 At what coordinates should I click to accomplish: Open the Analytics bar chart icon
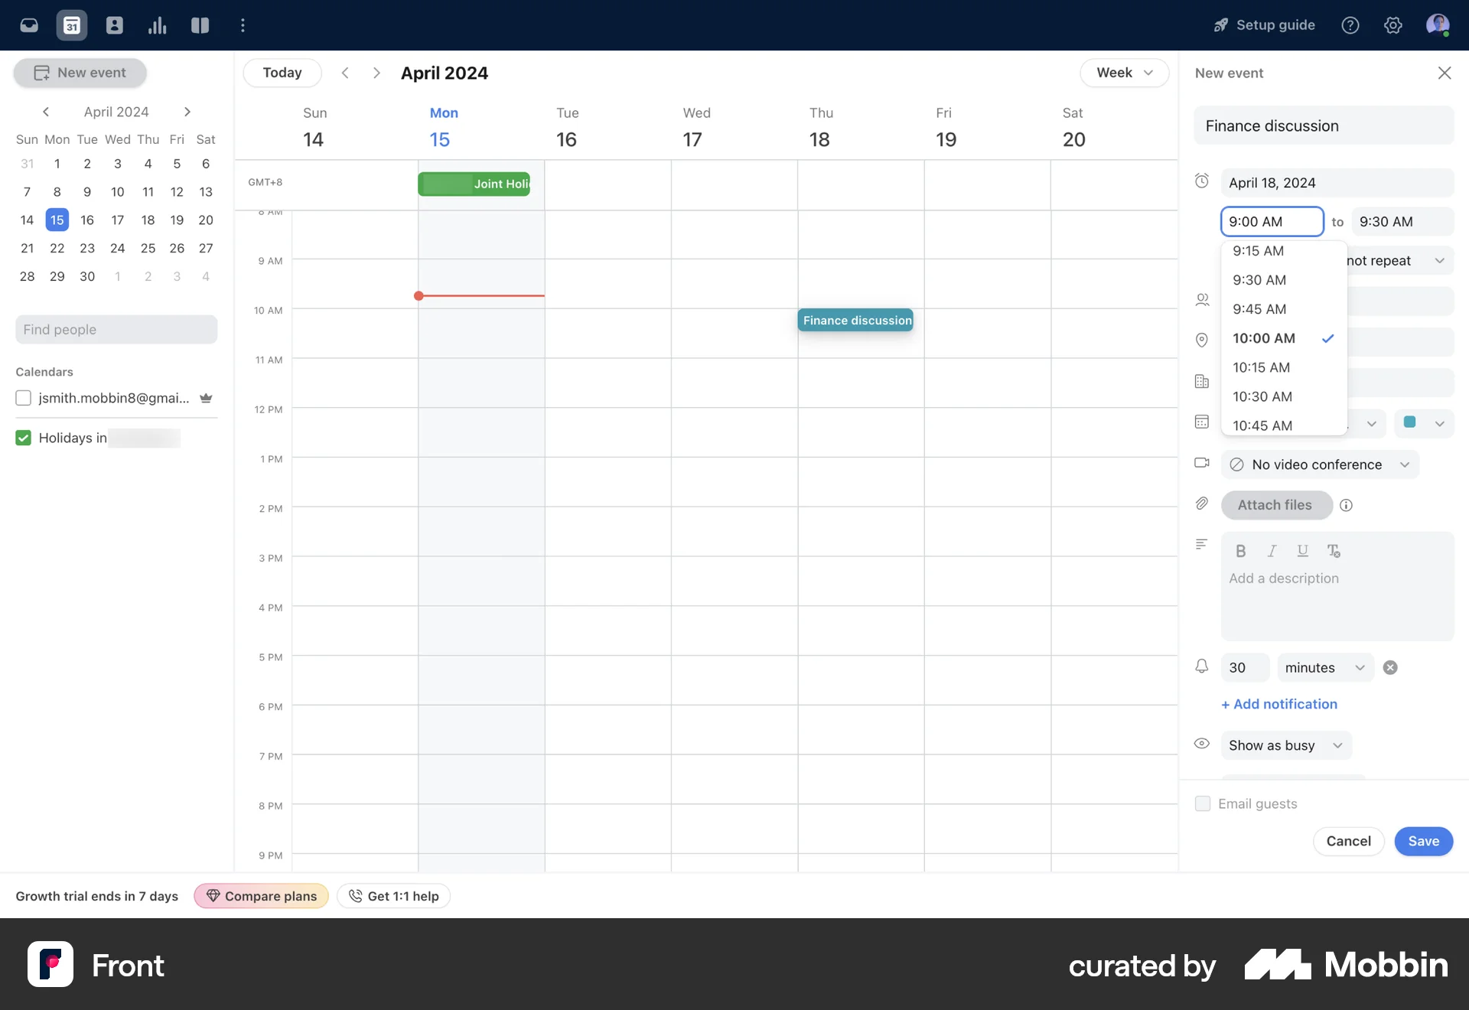[x=157, y=24]
